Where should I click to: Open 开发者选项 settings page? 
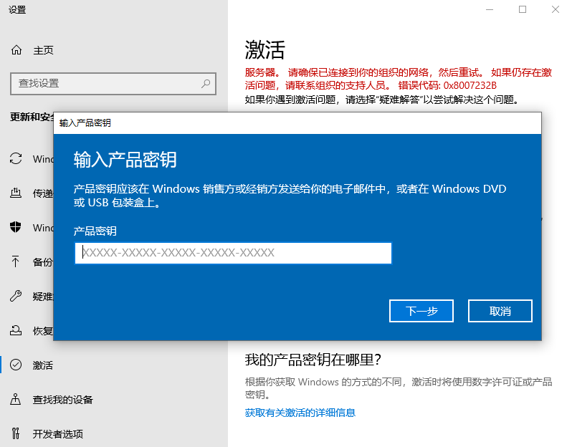58,434
